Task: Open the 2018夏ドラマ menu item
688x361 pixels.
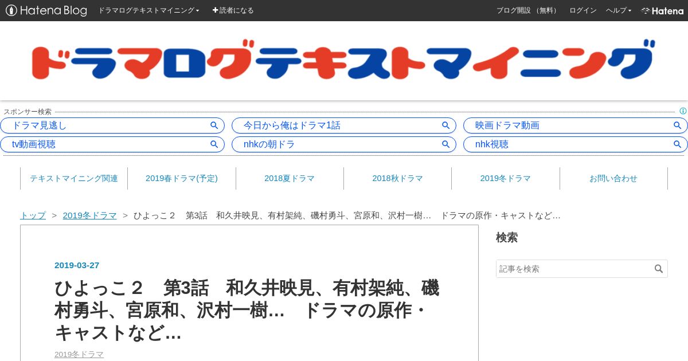Action: tap(290, 178)
